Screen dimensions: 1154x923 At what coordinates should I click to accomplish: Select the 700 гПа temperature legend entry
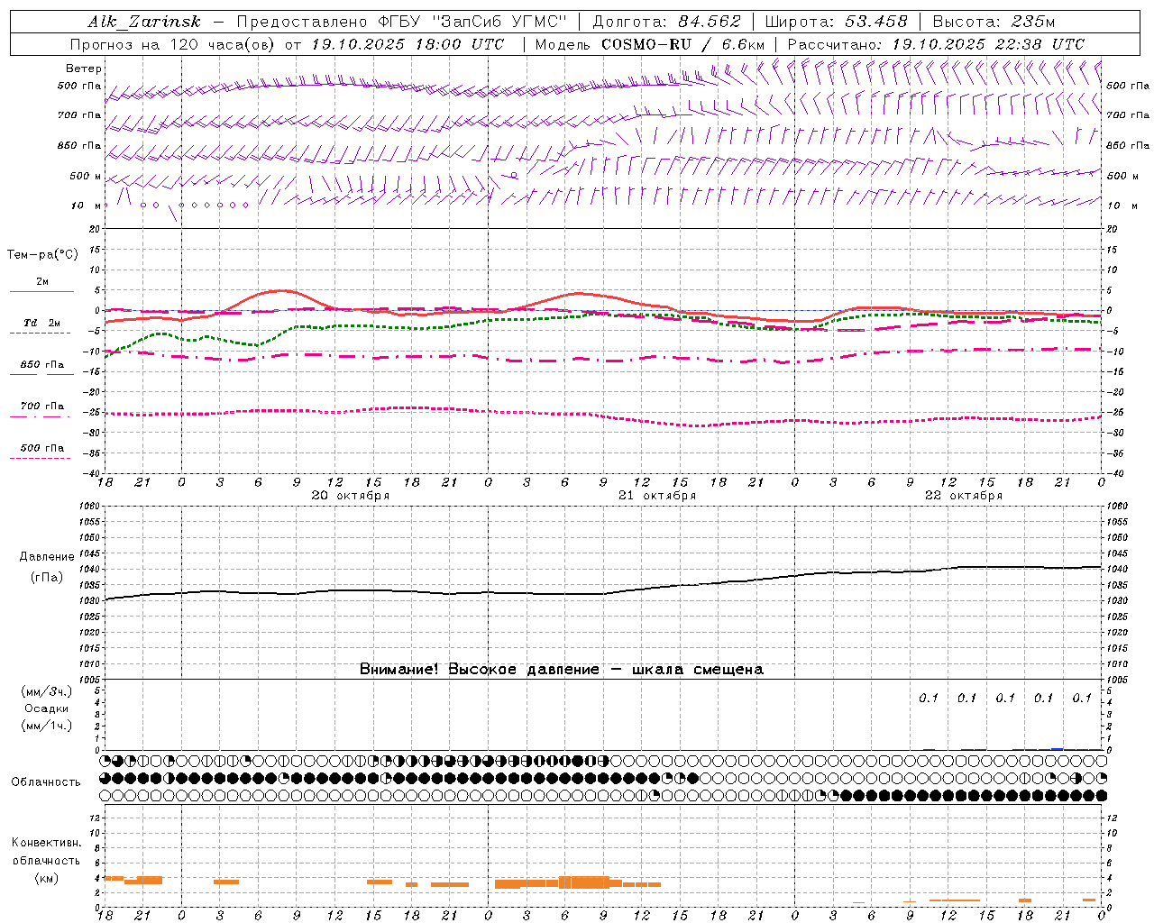(42, 407)
